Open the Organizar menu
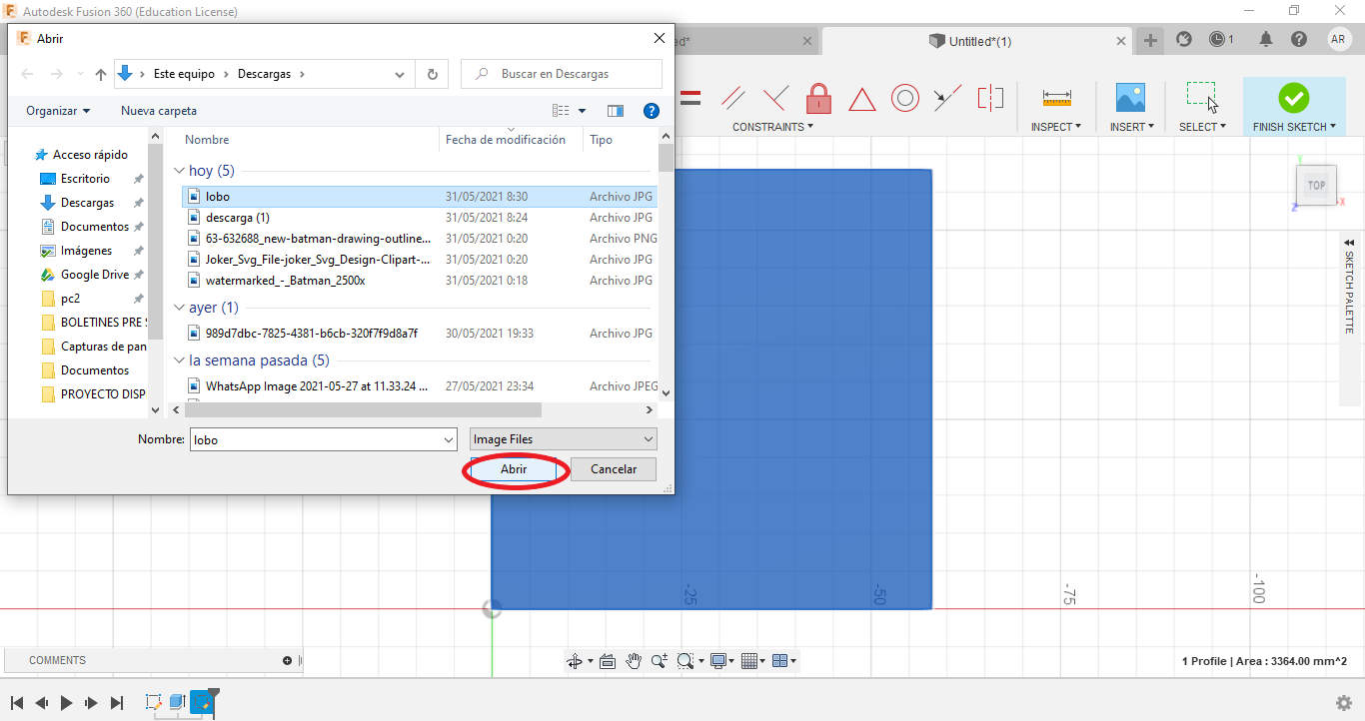Image resolution: width=1365 pixels, height=721 pixels. (58, 111)
